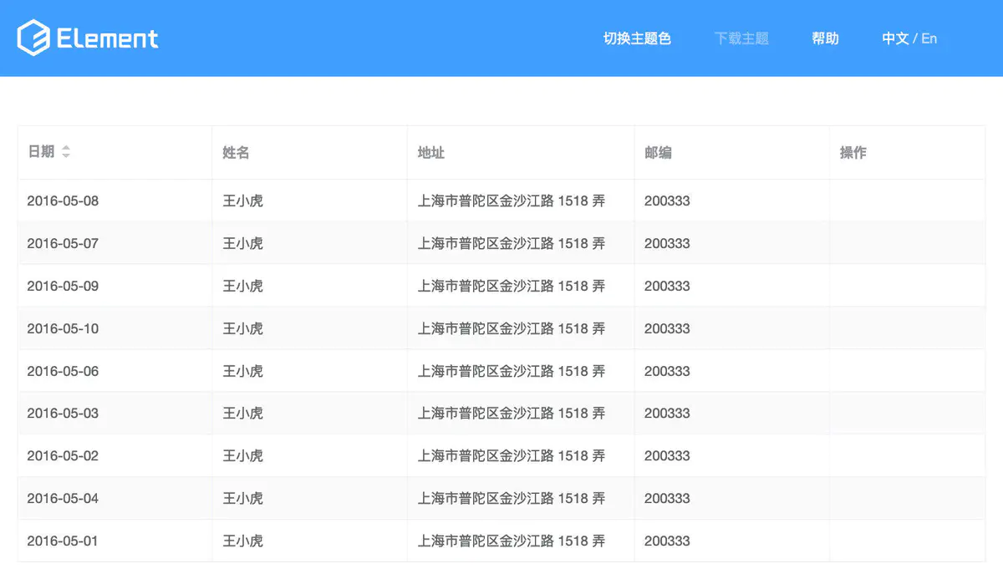Click 王小虎 in the 2016-05-07 row
1003x579 pixels.
243,243
